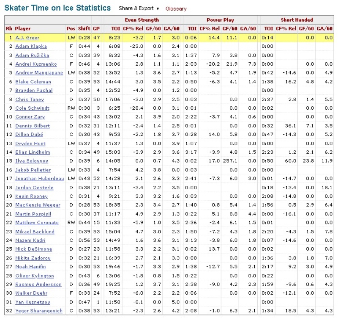Open Nazem Kadri player link

30,240
